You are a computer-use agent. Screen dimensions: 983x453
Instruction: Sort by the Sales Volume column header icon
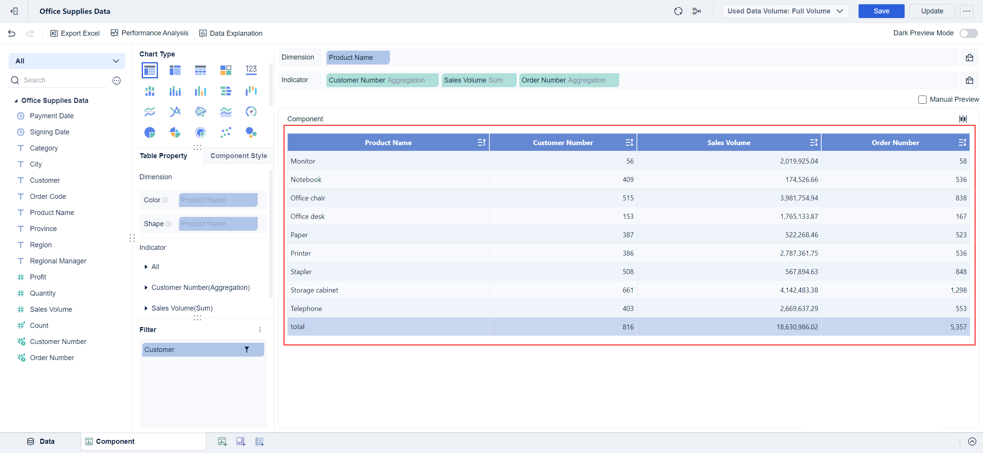[813, 143]
